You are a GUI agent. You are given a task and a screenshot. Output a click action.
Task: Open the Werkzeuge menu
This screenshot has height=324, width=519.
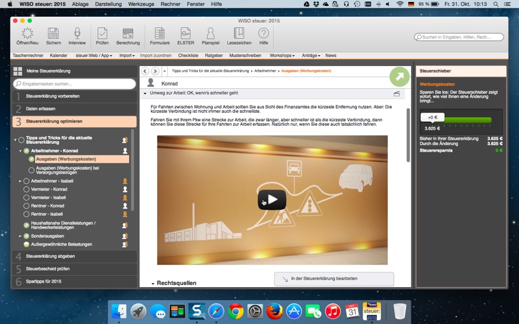point(141,4)
